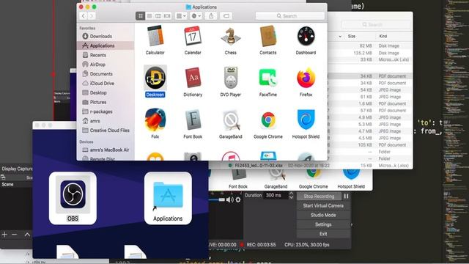Open the Finder group-by dropdown
Screen dimensions: 469x264
(x=181, y=16)
